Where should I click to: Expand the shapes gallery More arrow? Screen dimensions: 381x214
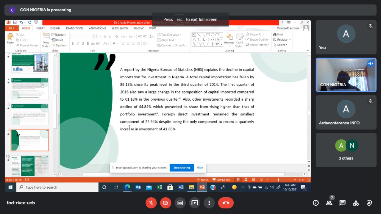(221, 44)
